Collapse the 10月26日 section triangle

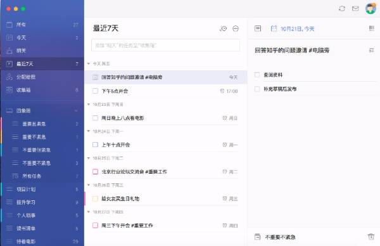coord(89,185)
